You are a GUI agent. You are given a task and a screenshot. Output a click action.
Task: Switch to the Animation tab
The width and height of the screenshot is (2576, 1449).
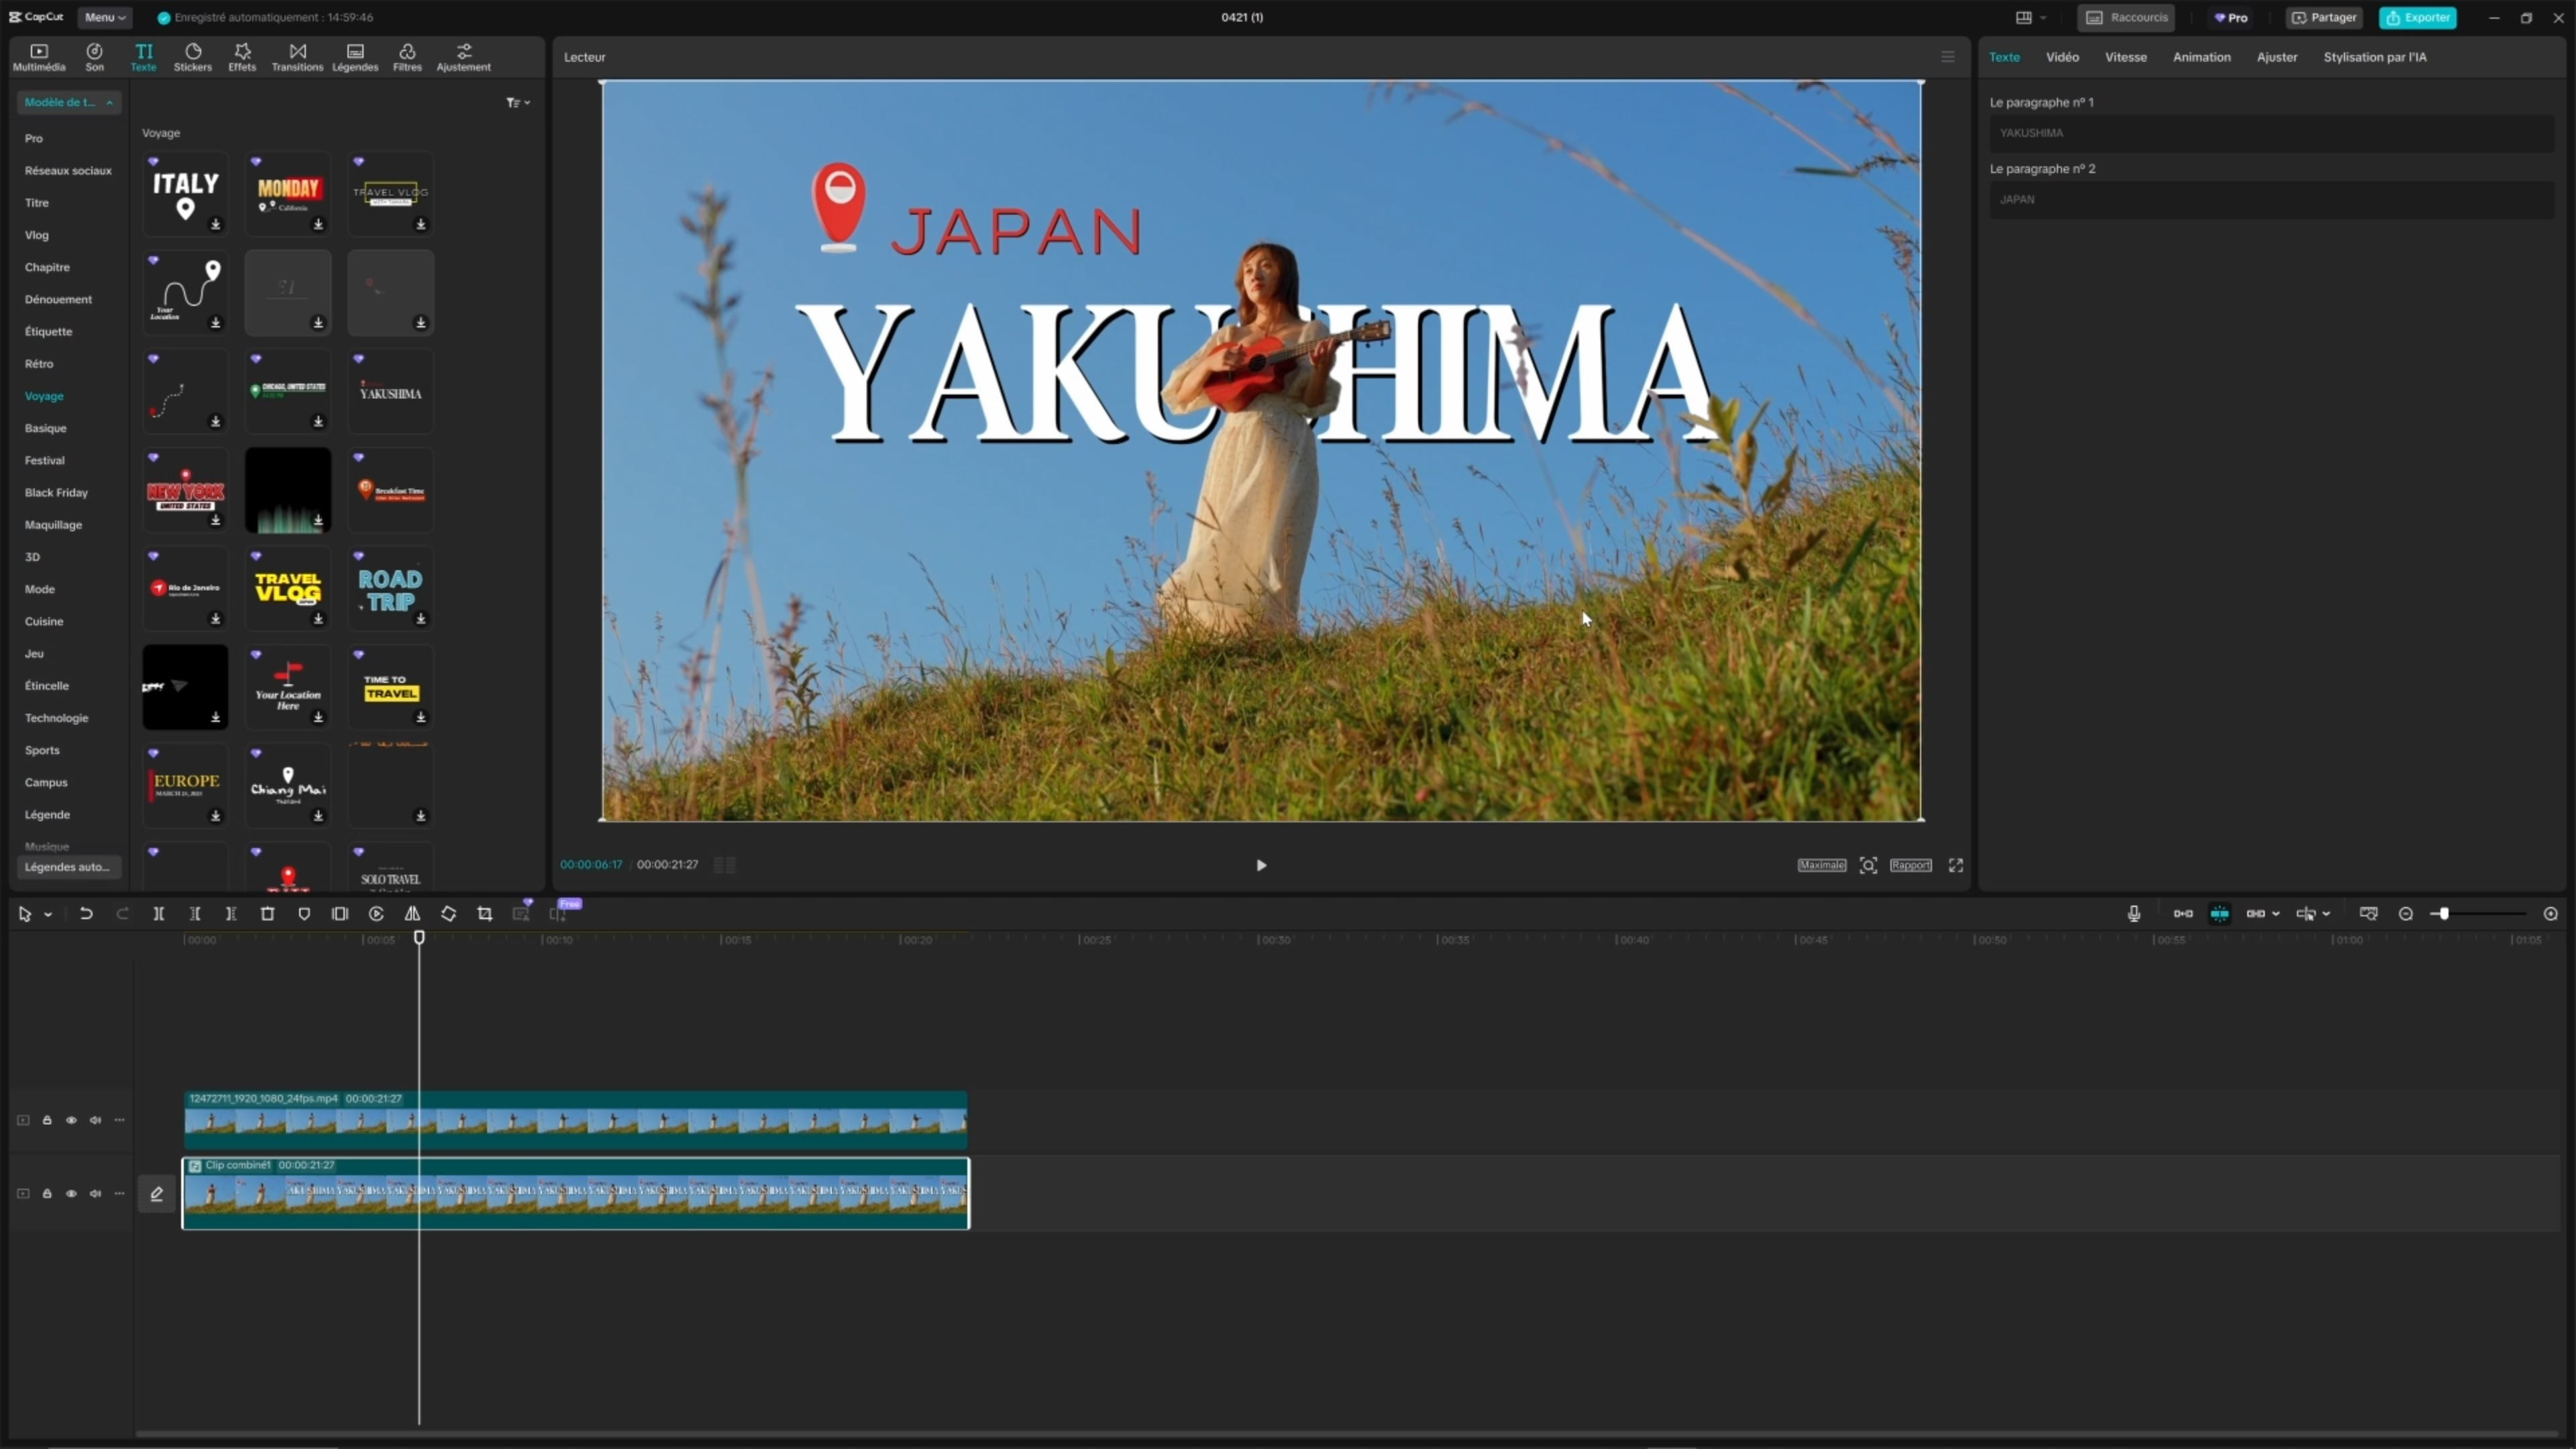(2201, 57)
